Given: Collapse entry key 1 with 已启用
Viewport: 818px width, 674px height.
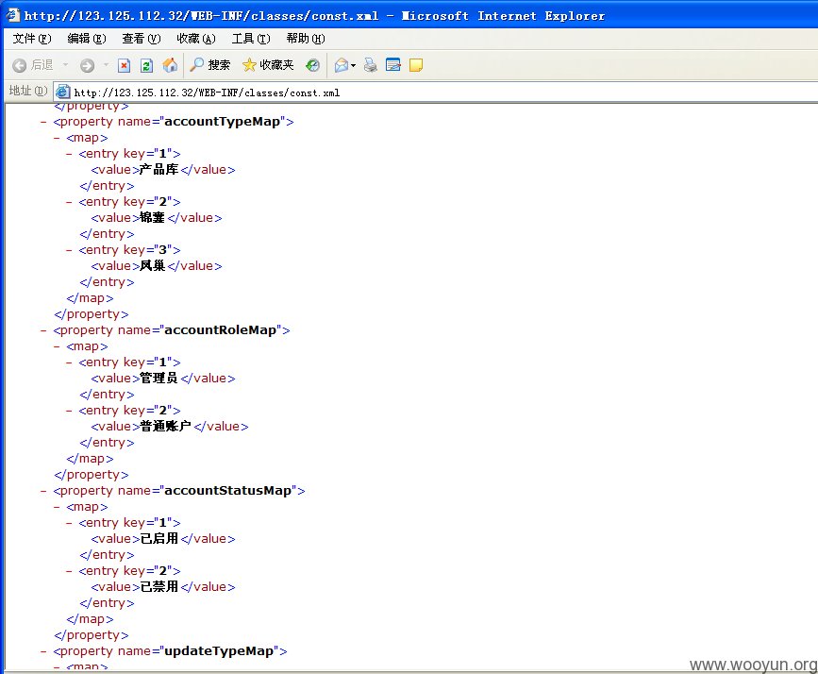Looking at the screenshot, I should tap(69, 523).
